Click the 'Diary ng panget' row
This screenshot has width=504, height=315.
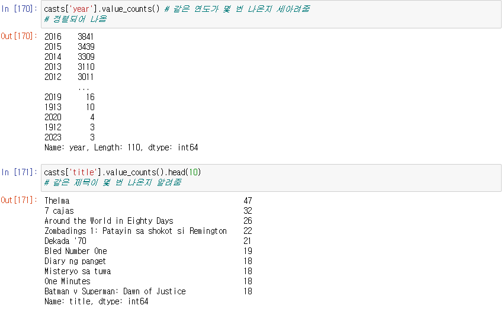(x=148, y=261)
